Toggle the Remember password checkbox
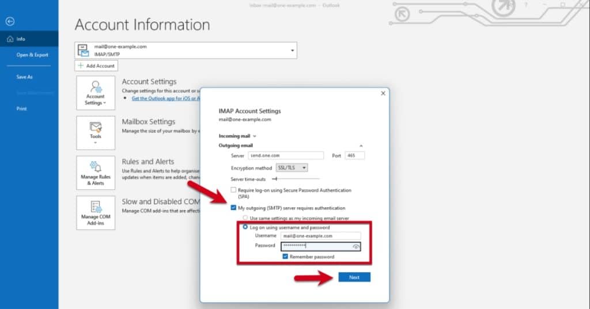Viewport: 590px width, 309px height. tap(285, 257)
